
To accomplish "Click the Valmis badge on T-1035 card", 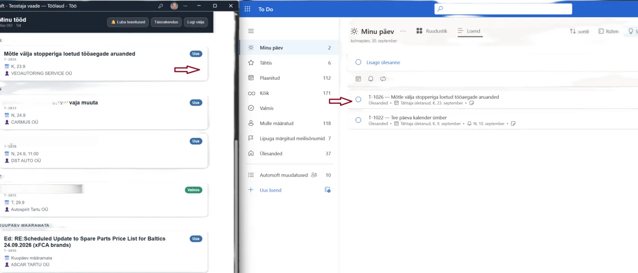I will pos(194,190).
